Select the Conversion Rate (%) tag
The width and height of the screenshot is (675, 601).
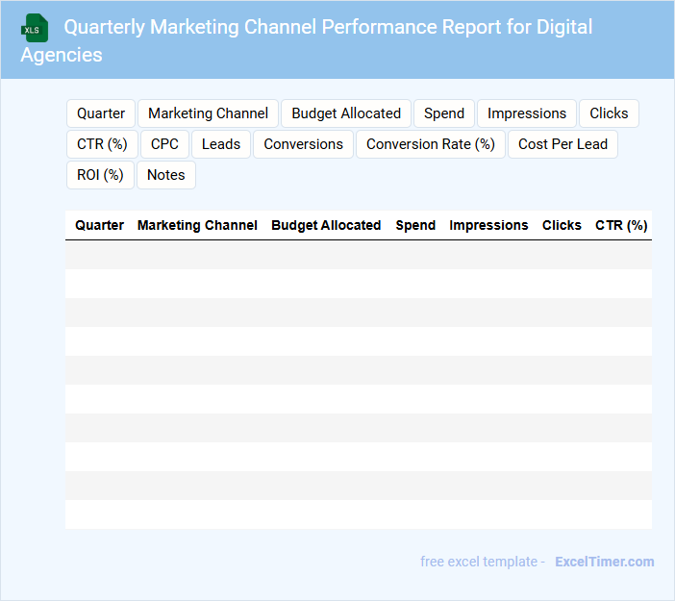431,144
